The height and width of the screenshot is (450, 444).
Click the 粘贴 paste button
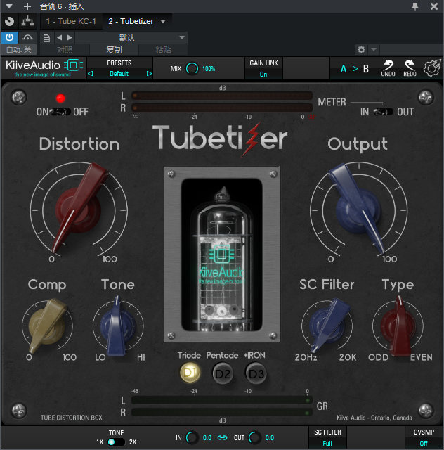[x=163, y=50]
